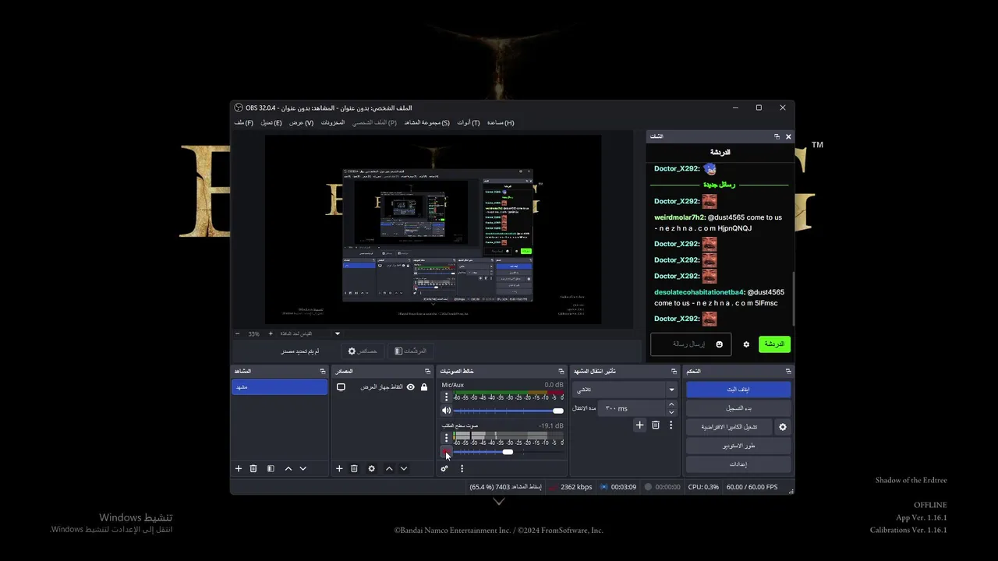
Task: Toggle the lock on التقاط جهاز العرض source
Action: click(x=424, y=387)
